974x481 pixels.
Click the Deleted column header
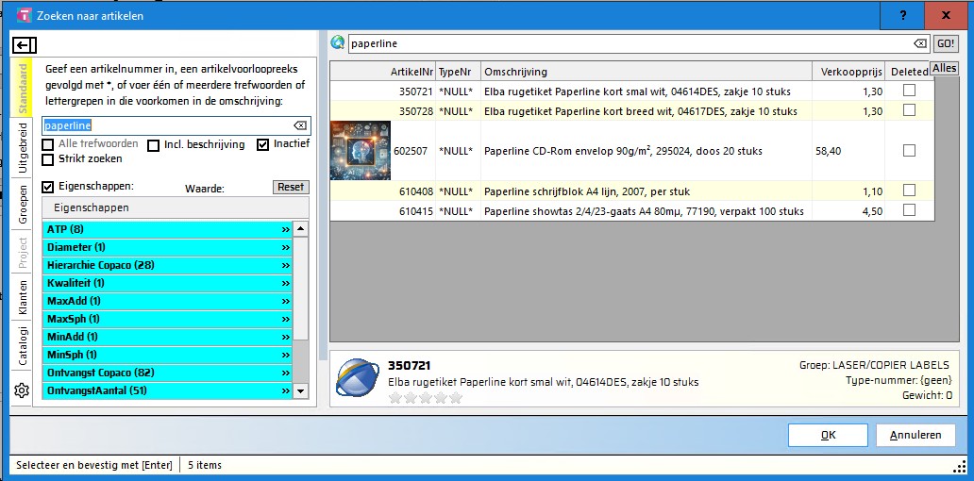click(x=908, y=72)
